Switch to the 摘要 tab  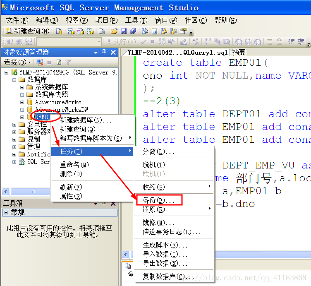[239, 53]
